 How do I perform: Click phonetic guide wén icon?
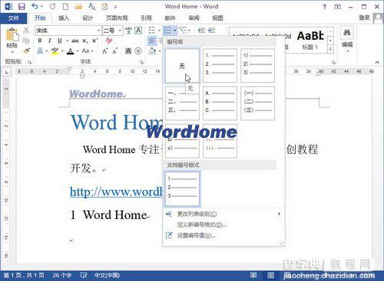128,31
